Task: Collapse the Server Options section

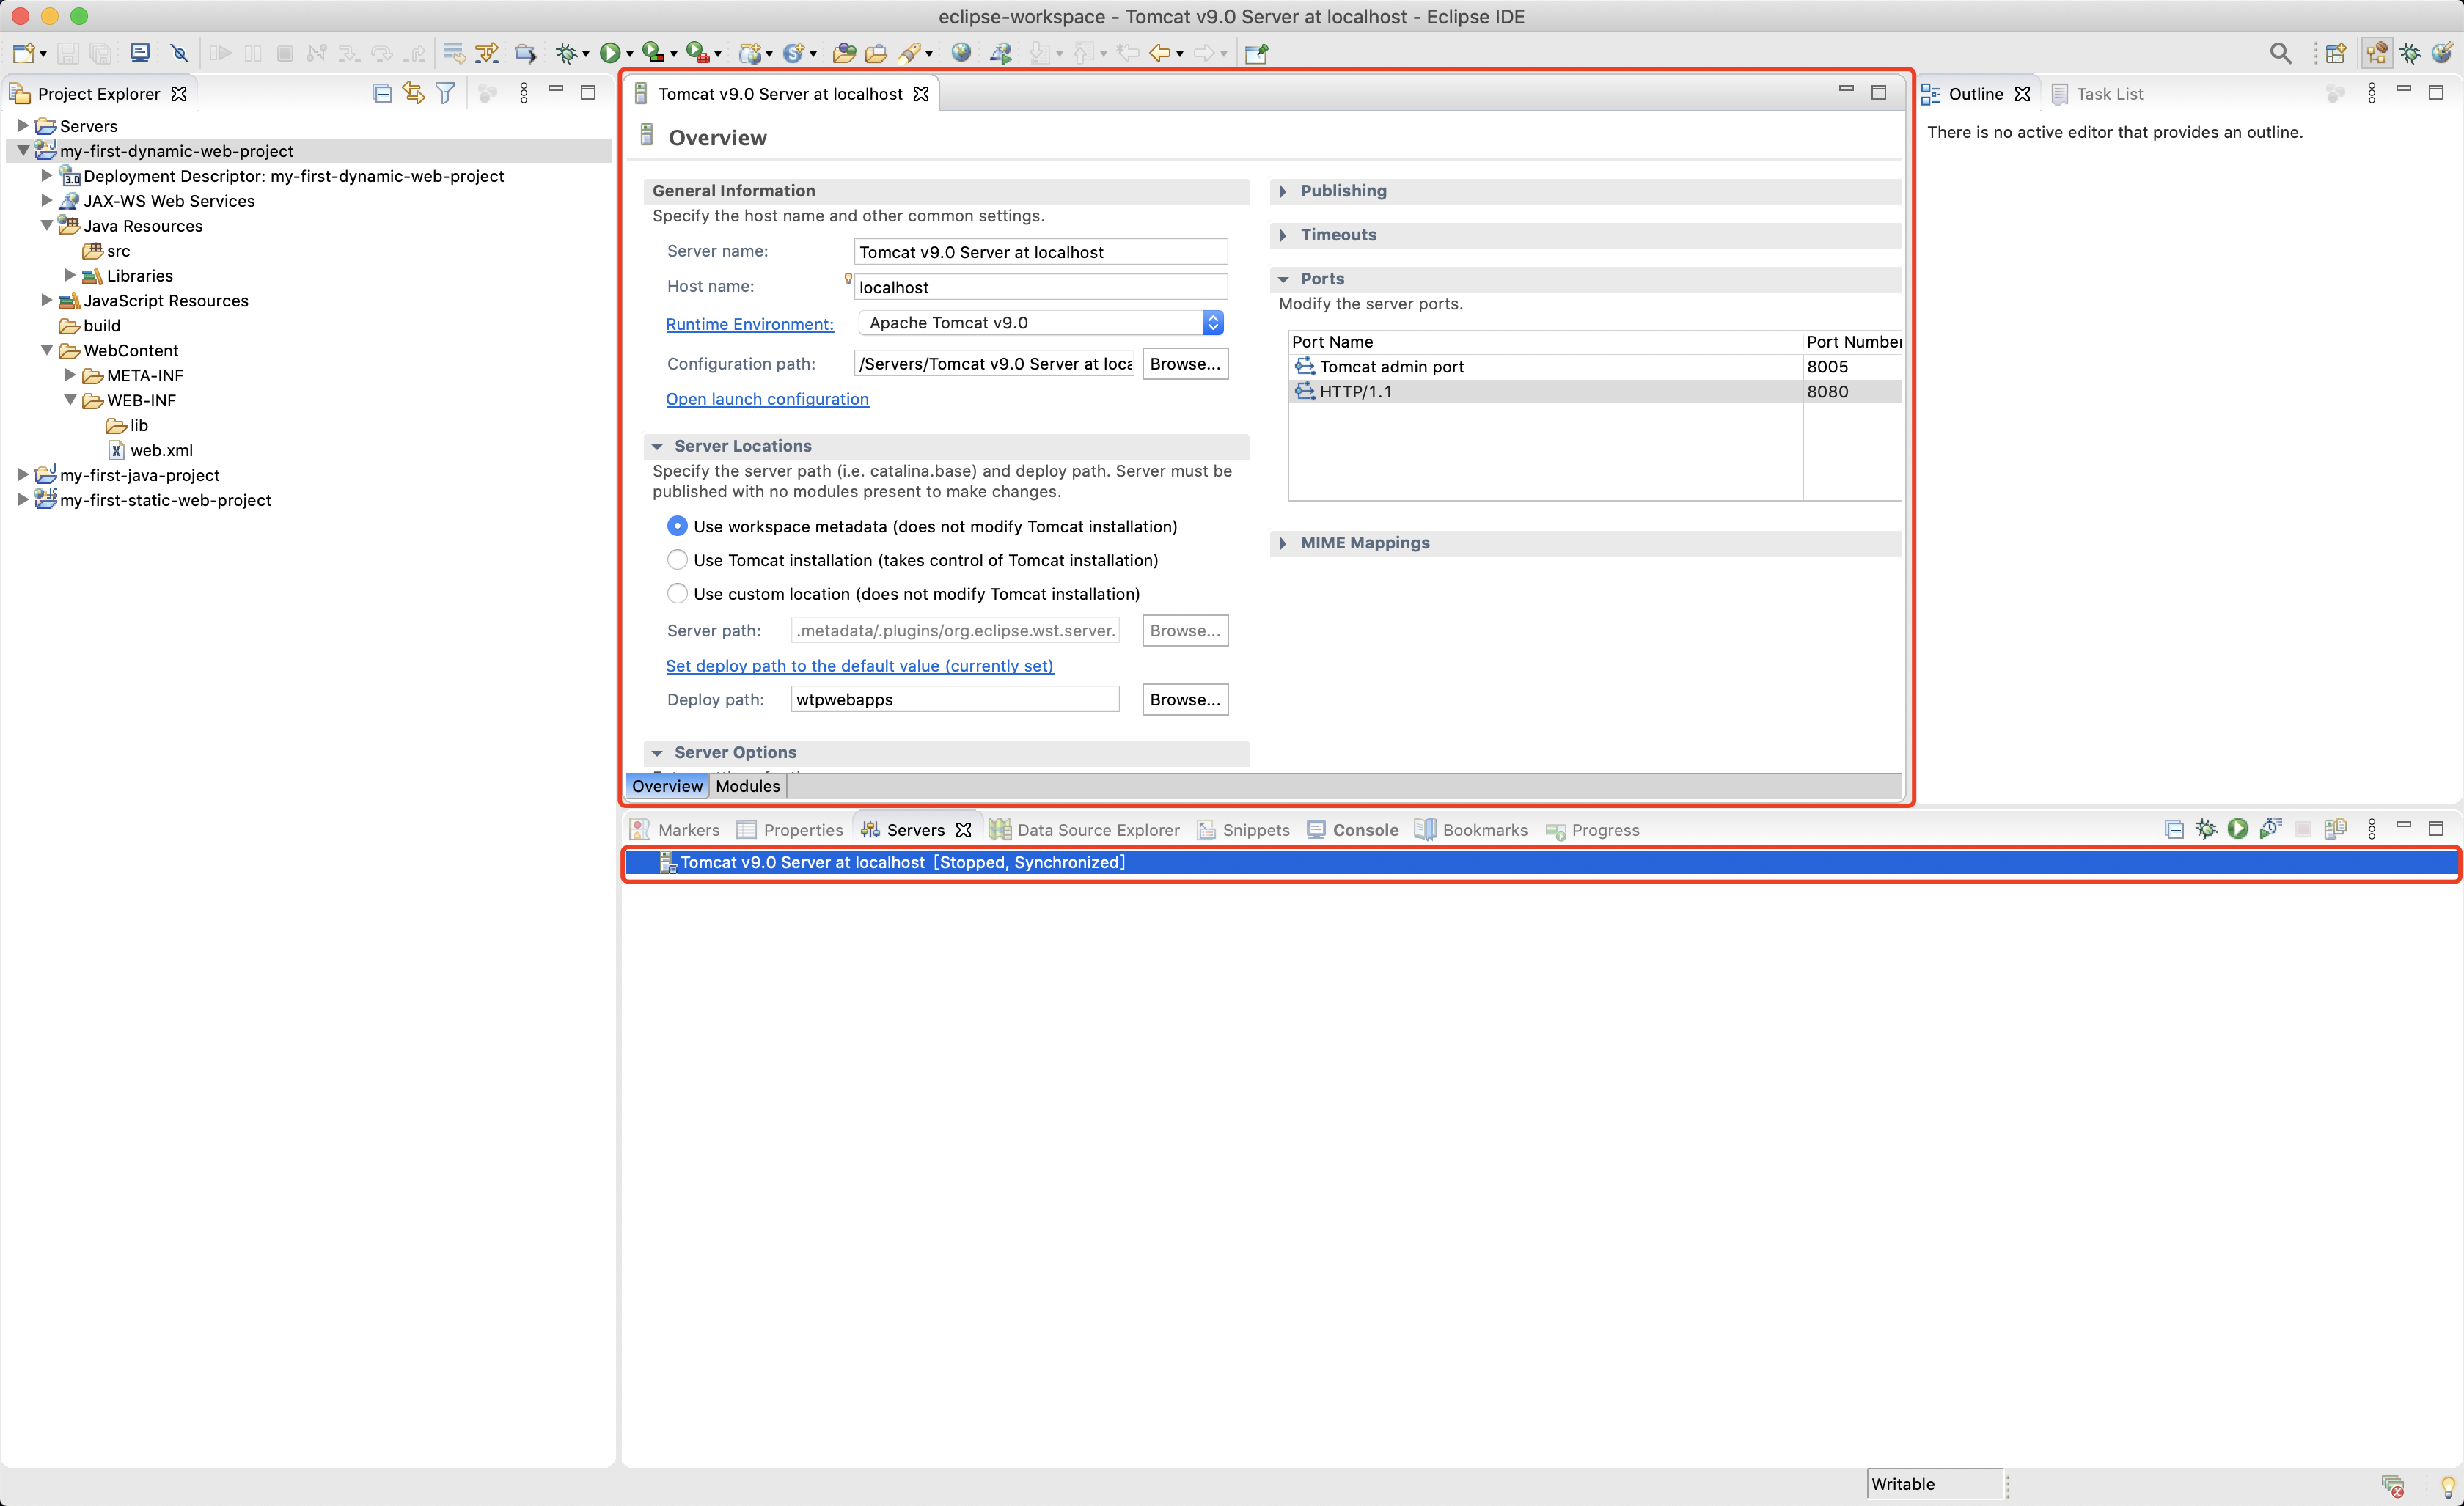Action: pos(657,753)
